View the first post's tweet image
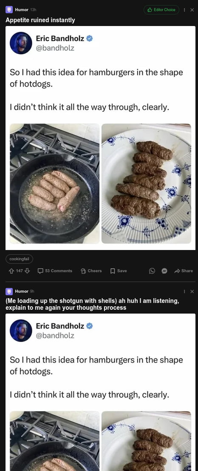 (x=101, y=138)
